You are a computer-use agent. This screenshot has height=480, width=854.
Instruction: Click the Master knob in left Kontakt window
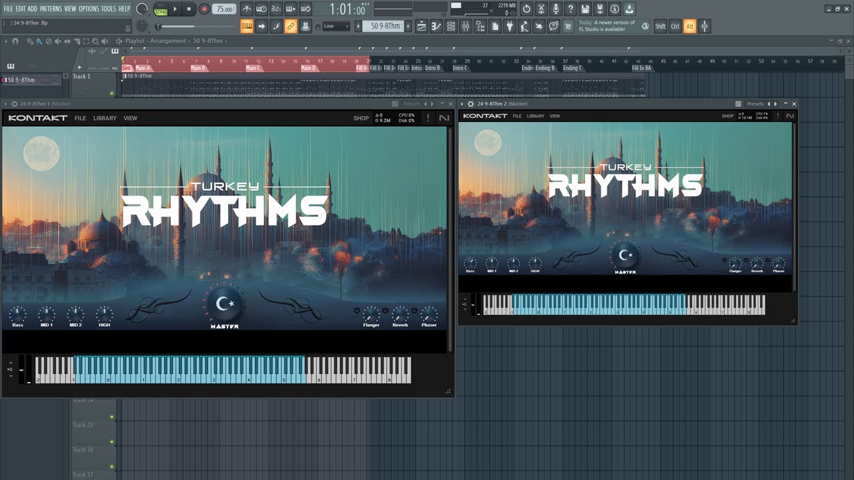coord(225,304)
